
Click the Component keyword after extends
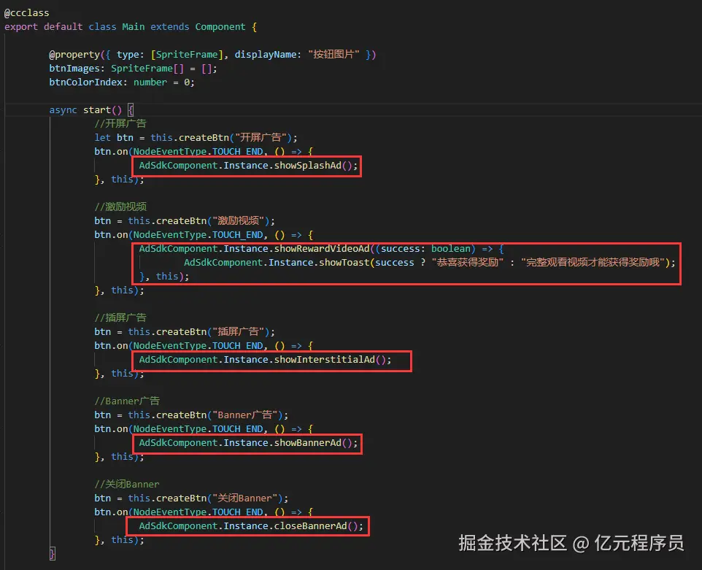220,27
